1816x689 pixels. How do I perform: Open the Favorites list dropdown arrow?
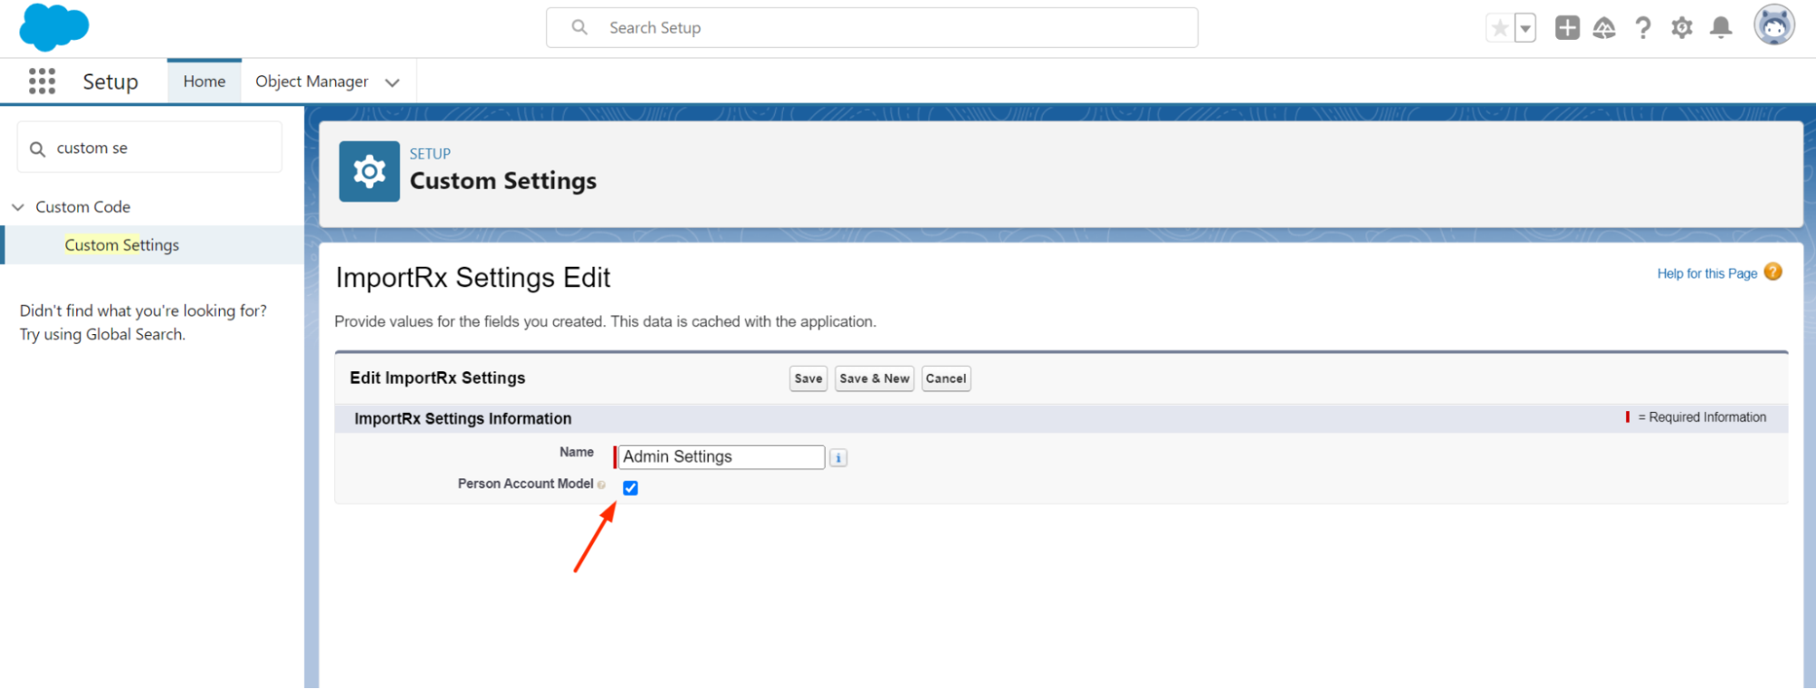click(x=1525, y=28)
